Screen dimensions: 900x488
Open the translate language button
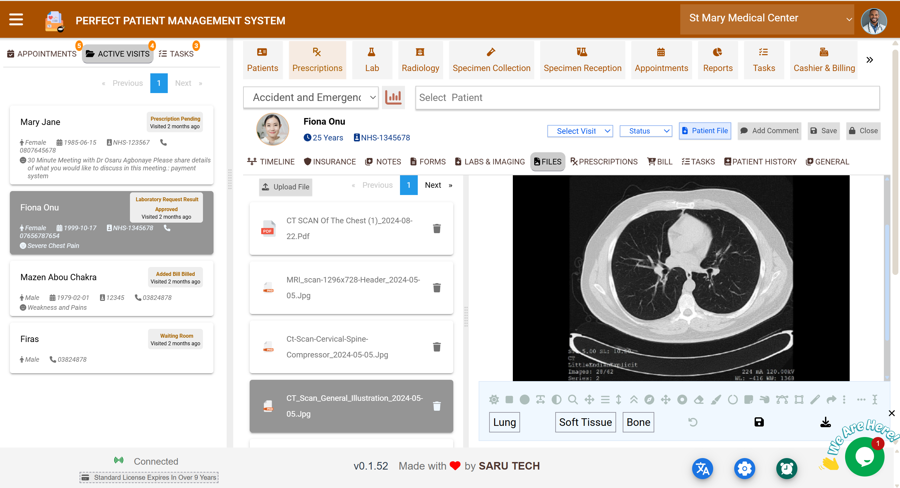click(x=703, y=469)
